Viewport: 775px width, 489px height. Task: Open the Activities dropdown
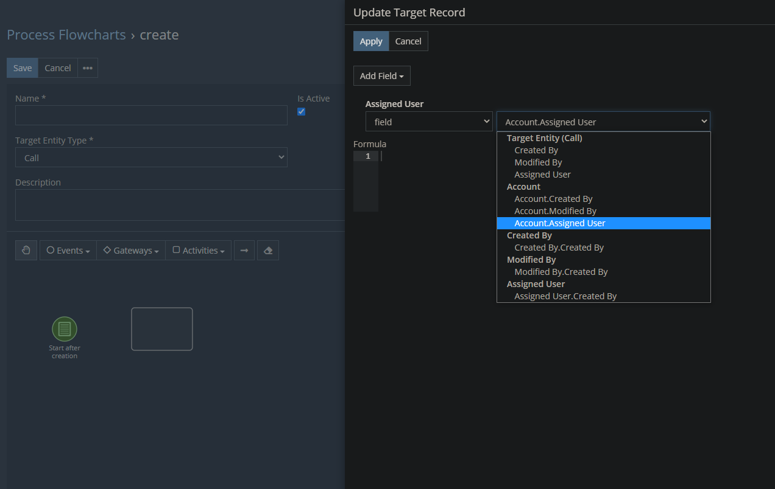click(x=199, y=251)
